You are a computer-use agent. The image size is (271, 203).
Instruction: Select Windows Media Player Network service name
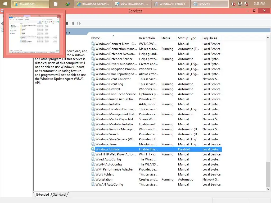click(115, 119)
